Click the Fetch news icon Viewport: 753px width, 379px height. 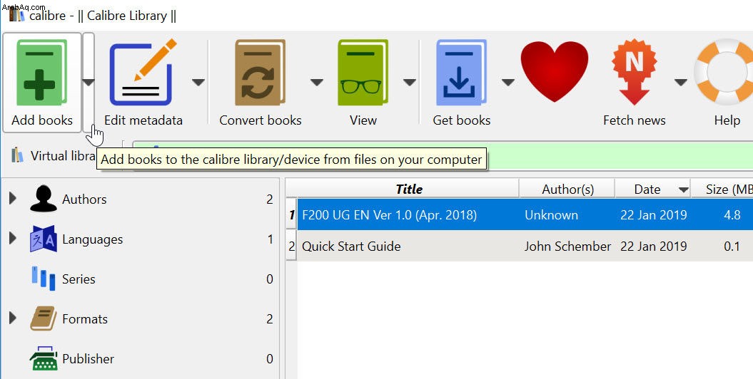pyautogui.click(x=634, y=73)
